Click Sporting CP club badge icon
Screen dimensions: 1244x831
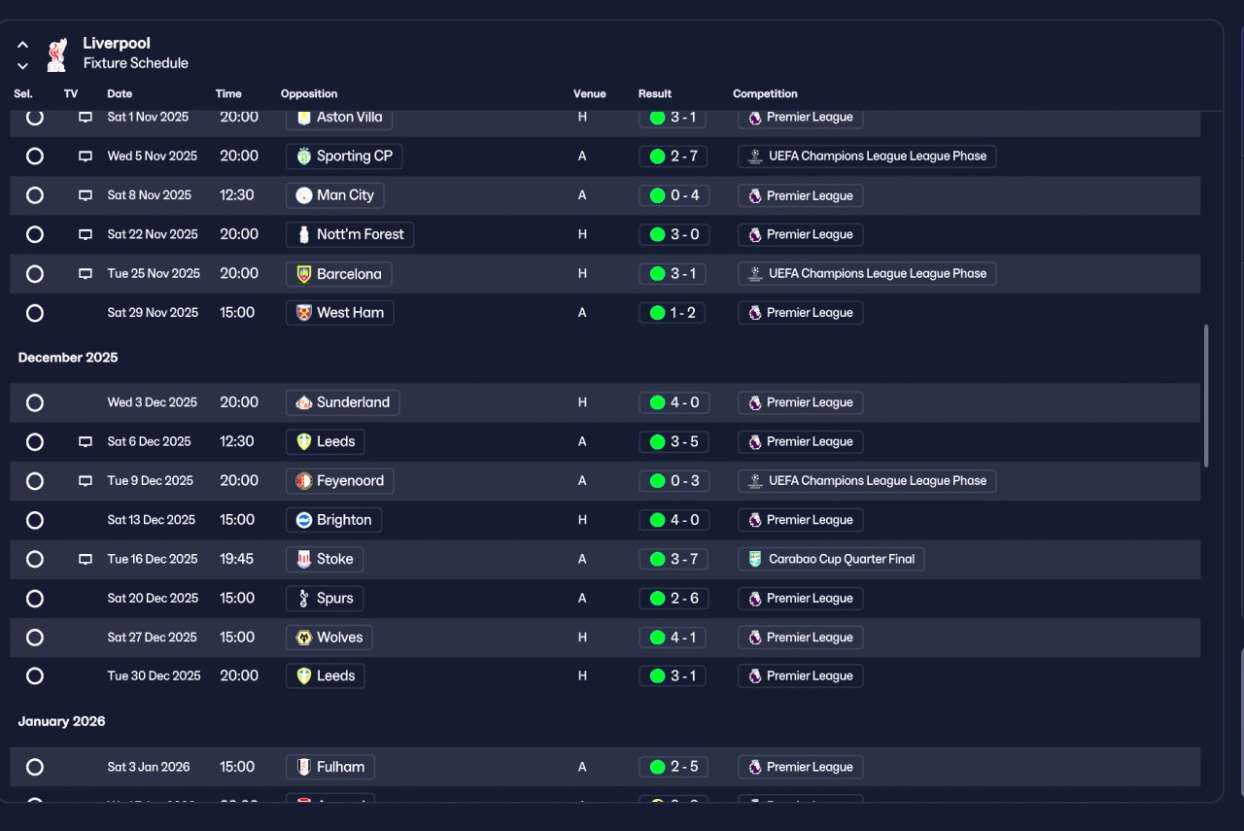tap(304, 156)
